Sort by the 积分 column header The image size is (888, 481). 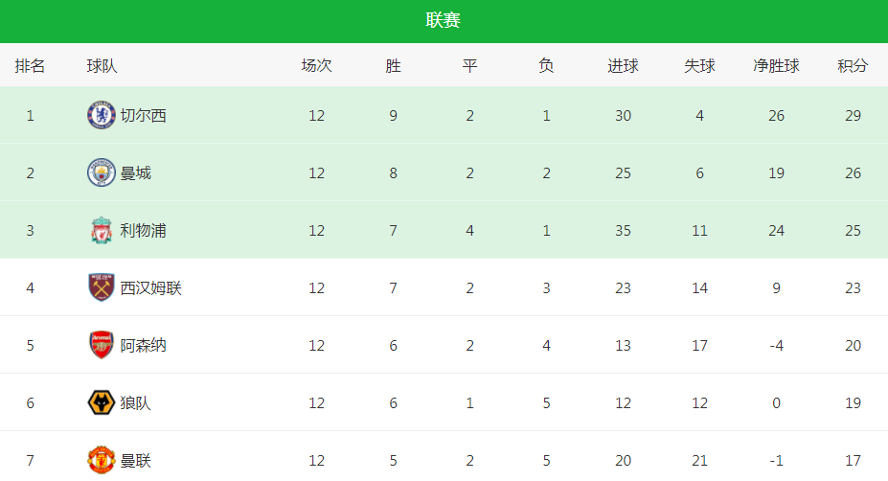pyautogui.click(x=853, y=66)
